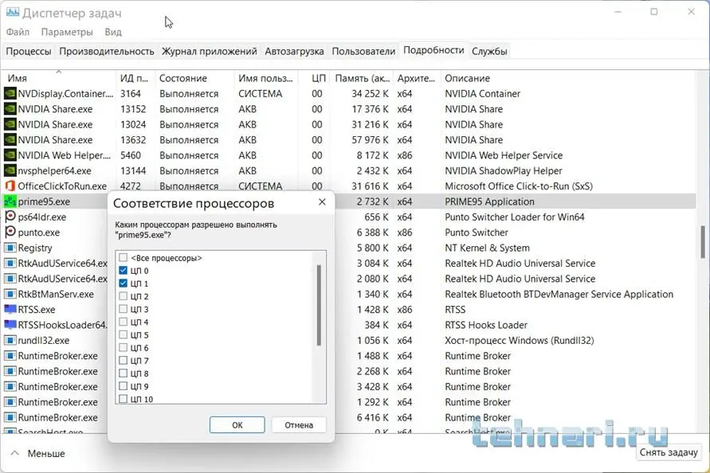The image size is (710, 473).
Task: Open the Файл menu
Action: click(x=18, y=32)
